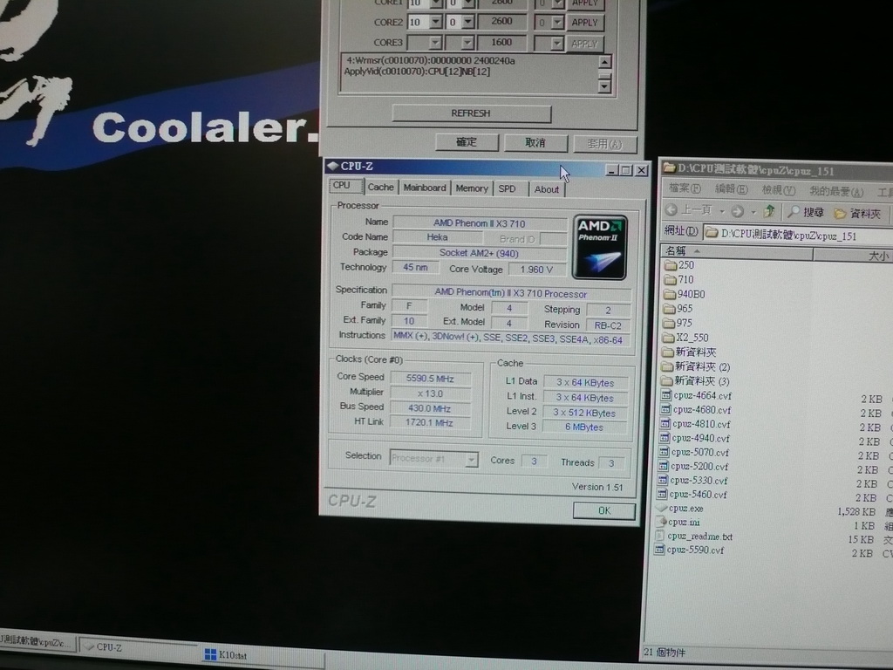This screenshot has width=893, height=670.
Task: Select the cpuz-4940.cvf file icon
Action: 665,438
